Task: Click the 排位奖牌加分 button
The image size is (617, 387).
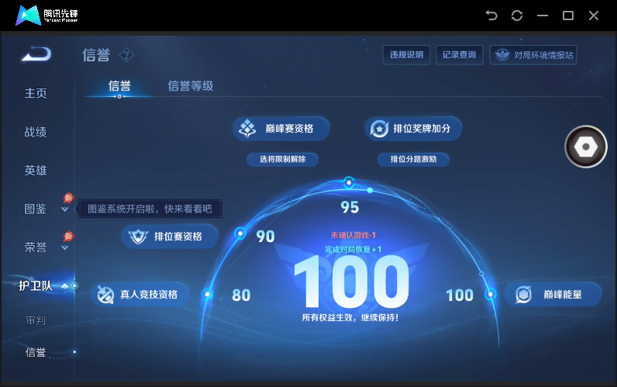Action: coord(413,128)
